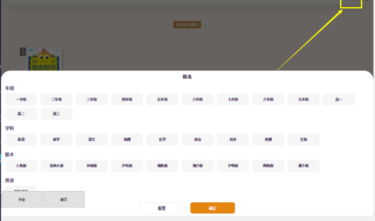Choose the 九年级 grade filter
Viewport: 375px width, 221px height.
click(x=303, y=99)
